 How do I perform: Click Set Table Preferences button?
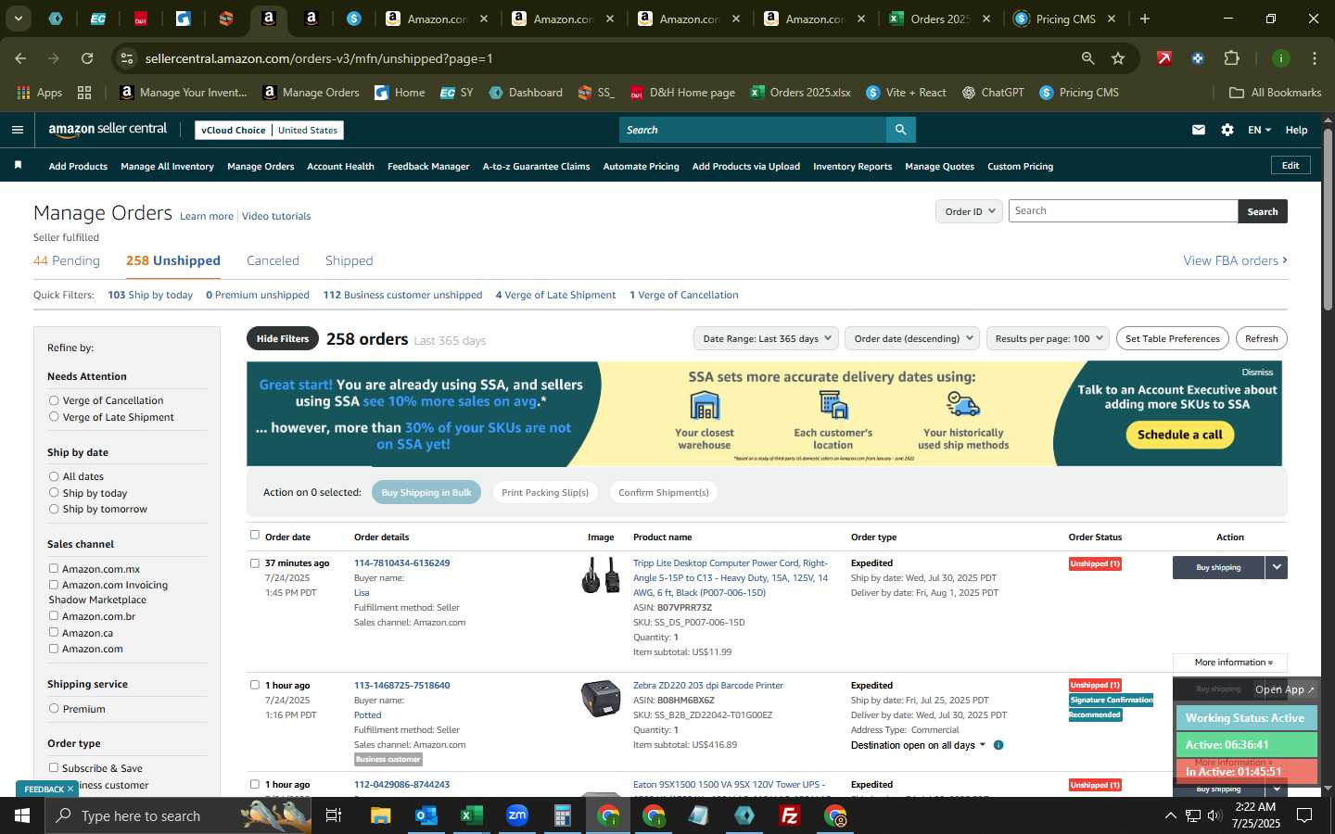pyautogui.click(x=1172, y=338)
